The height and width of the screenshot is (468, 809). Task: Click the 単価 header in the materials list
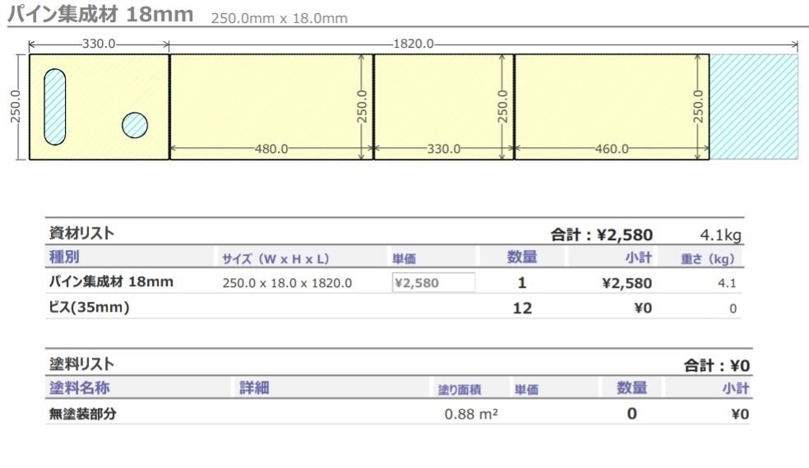tap(404, 258)
